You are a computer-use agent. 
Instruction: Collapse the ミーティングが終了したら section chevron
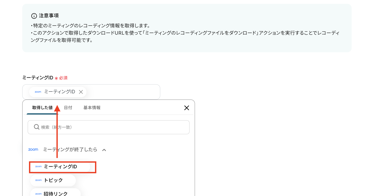pyautogui.click(x=104, y=149)
